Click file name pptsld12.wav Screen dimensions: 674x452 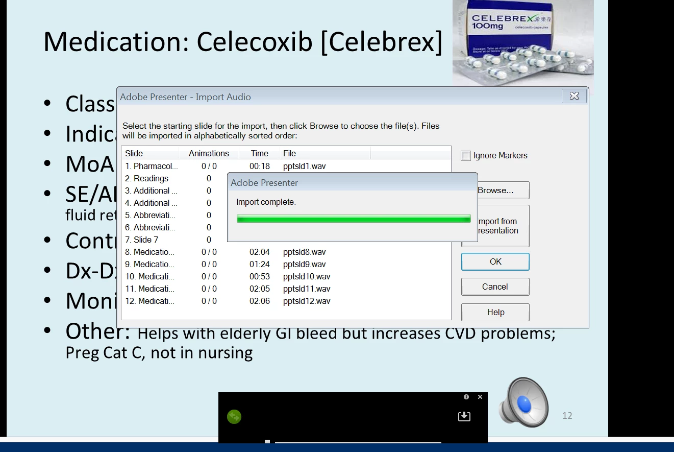[x=307, y=301]
